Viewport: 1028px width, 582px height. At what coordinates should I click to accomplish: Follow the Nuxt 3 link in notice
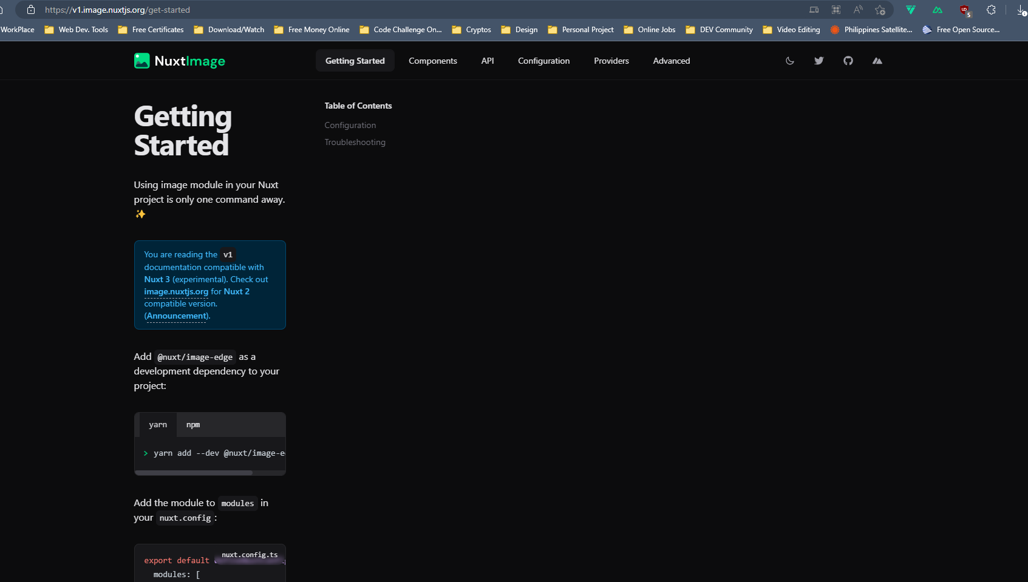pos(157,279)
